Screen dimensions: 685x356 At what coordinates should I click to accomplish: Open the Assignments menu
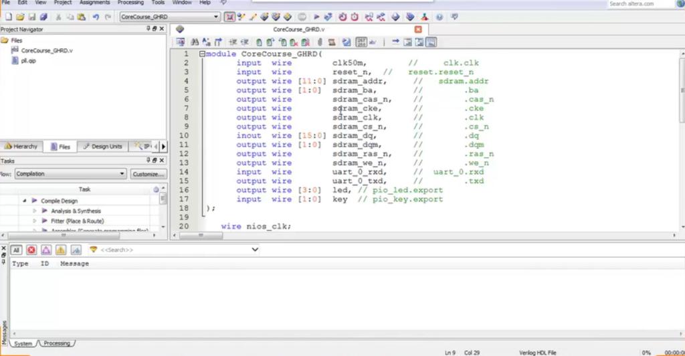[x=94, y=3]
